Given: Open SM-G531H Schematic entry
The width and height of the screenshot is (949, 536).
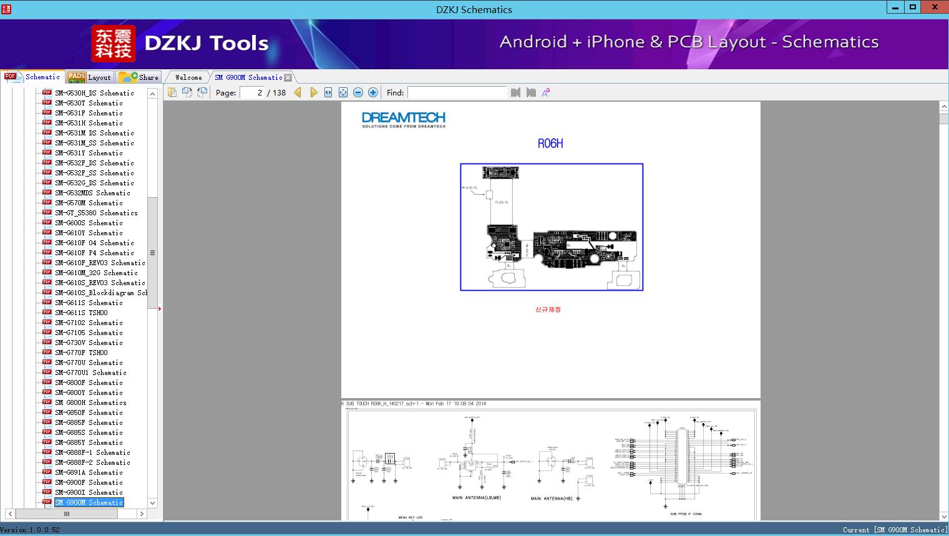Looking at the screenshot, I should point(89,123).
